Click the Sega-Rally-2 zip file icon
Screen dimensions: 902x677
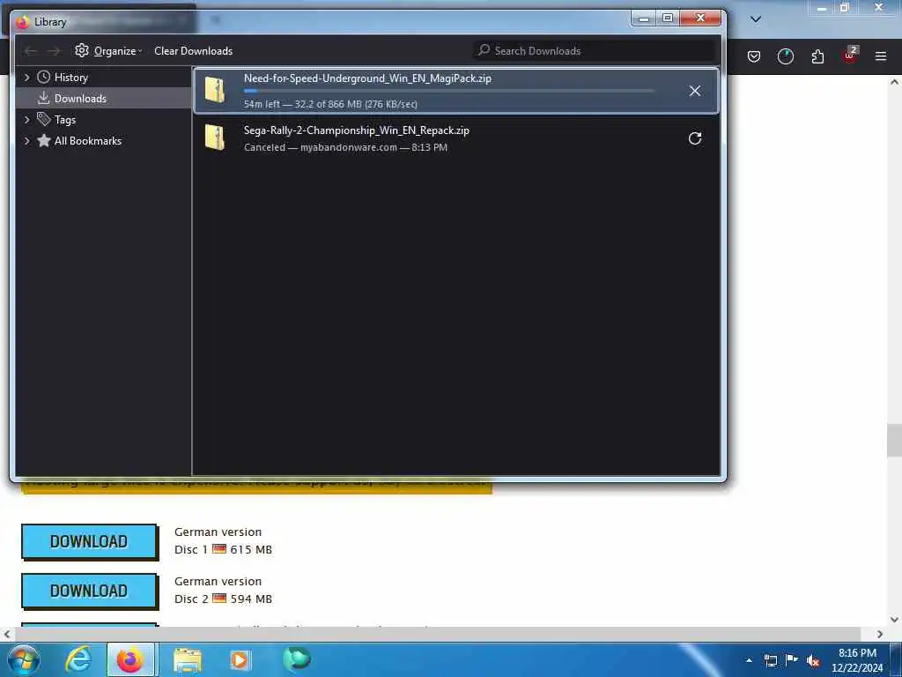tap(215, 138)
